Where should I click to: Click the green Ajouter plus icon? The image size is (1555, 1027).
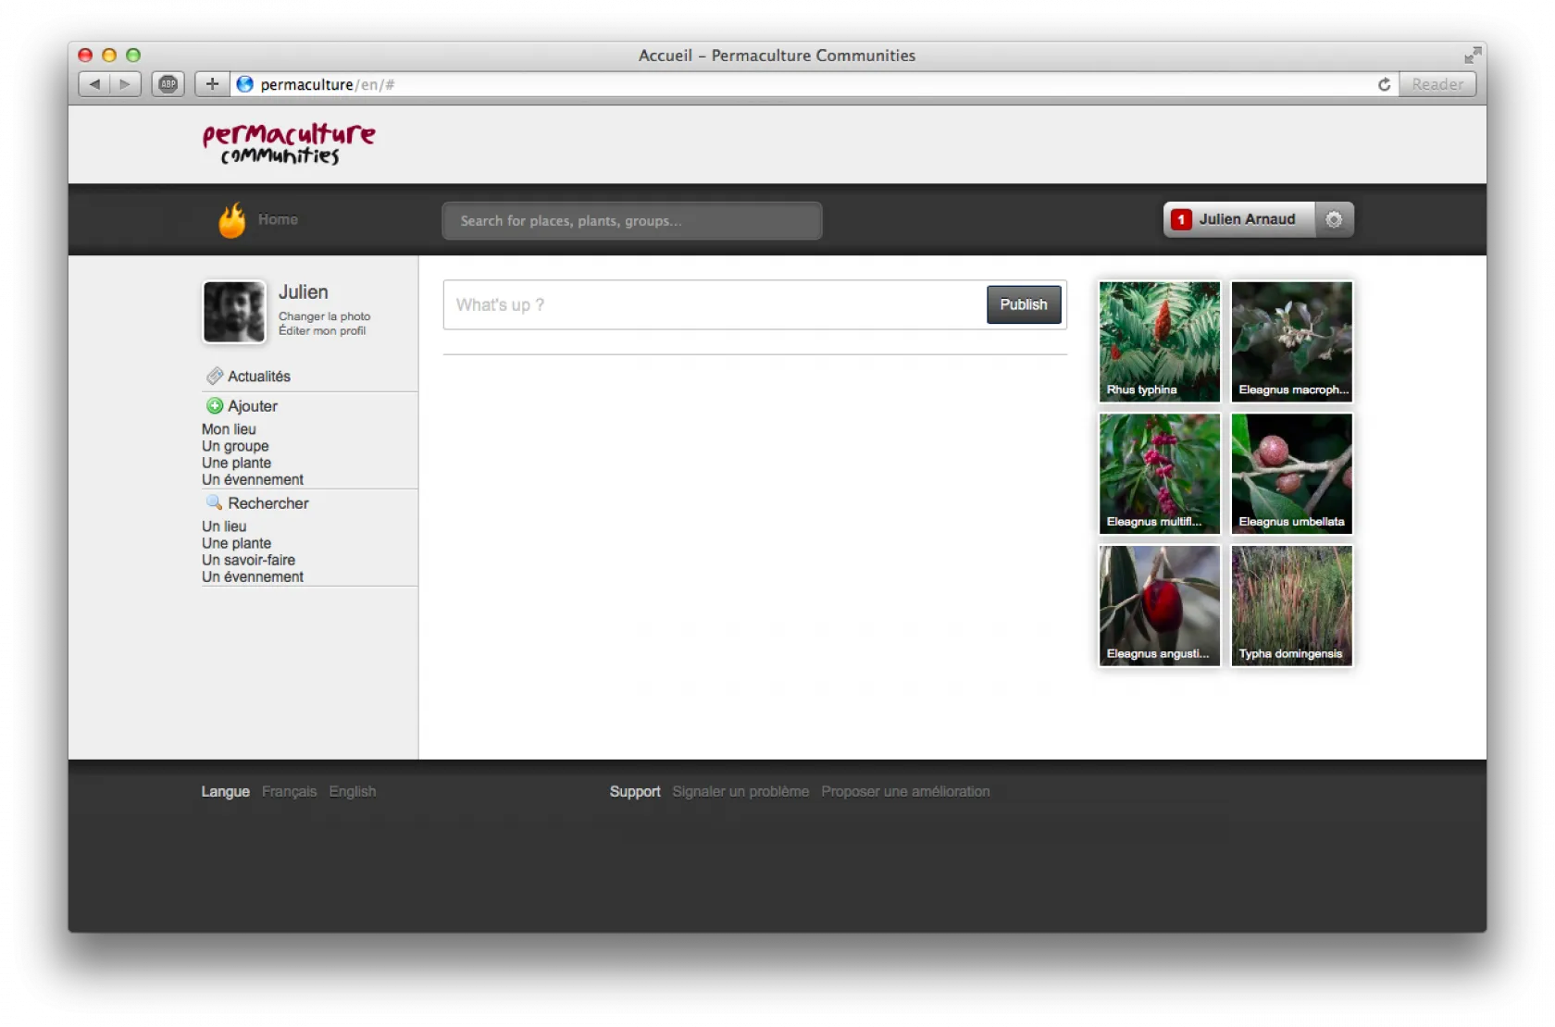click(x=215, y=406)
